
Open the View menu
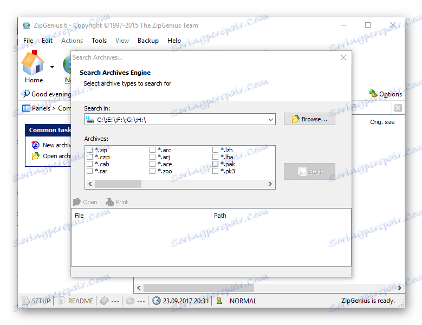point(122,41)
